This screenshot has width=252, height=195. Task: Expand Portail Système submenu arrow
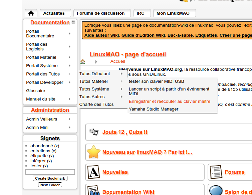pyautogui.click(x=69, y=65)
